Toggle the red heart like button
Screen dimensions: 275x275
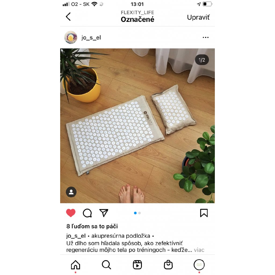click(71, 213)
